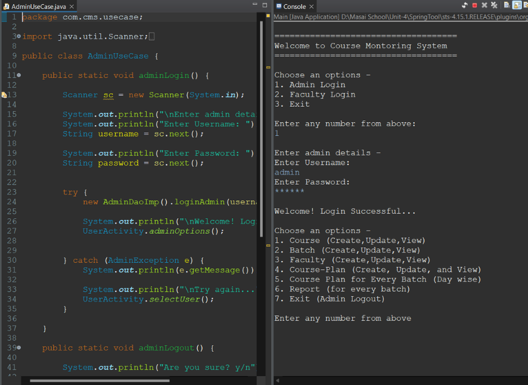Click the Java file icon on AdminUseCase tab
Screen dimensions: 528x385
point(6,7)
